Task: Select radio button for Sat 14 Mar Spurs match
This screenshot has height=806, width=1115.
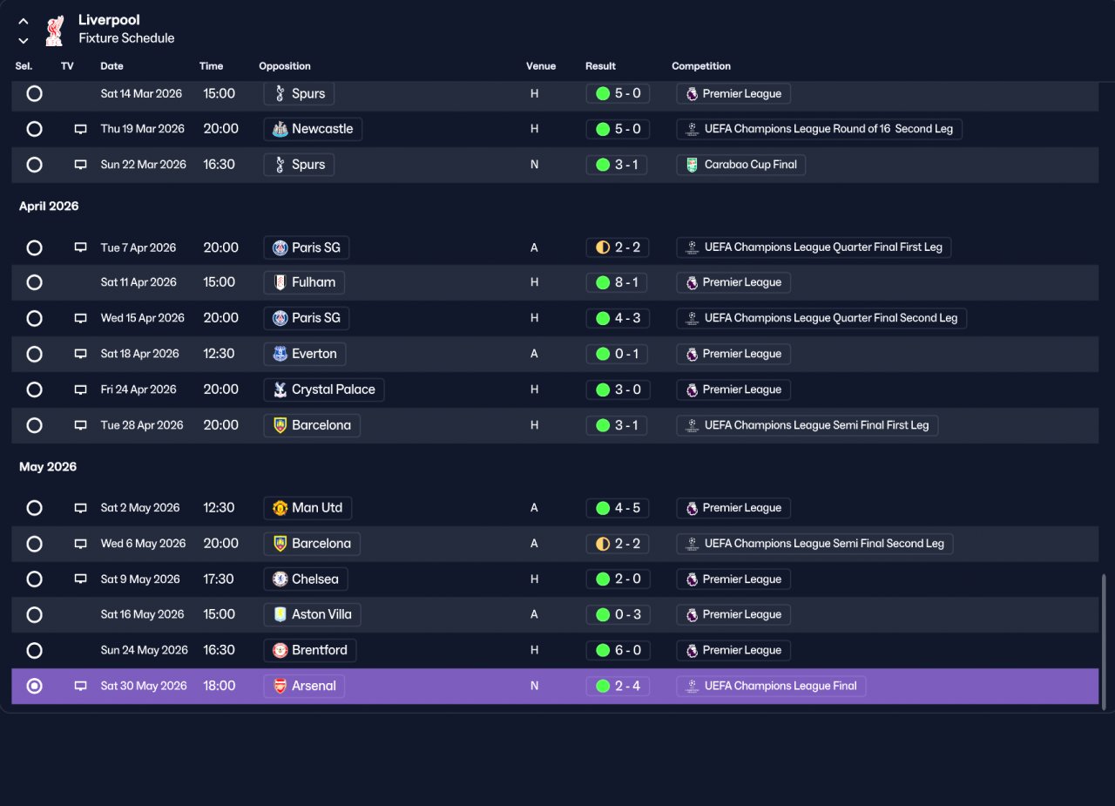Action: (34, 93)
